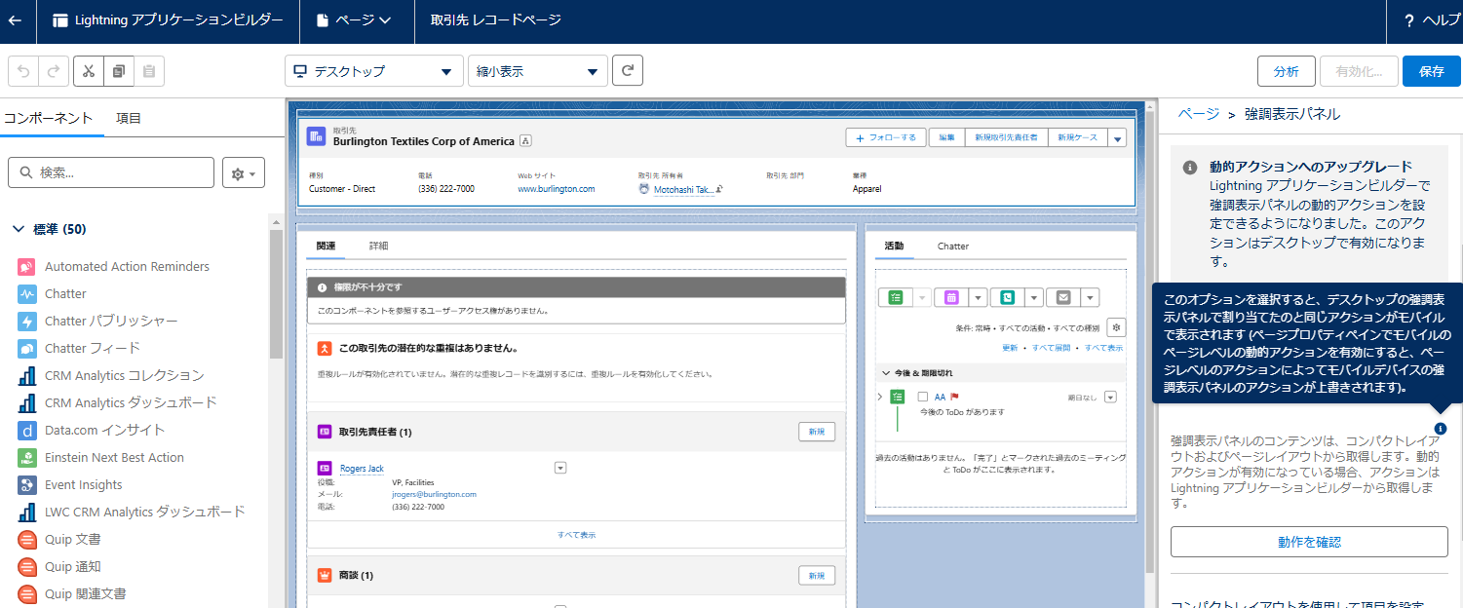Paste the copied component

(x=148, y=71)
